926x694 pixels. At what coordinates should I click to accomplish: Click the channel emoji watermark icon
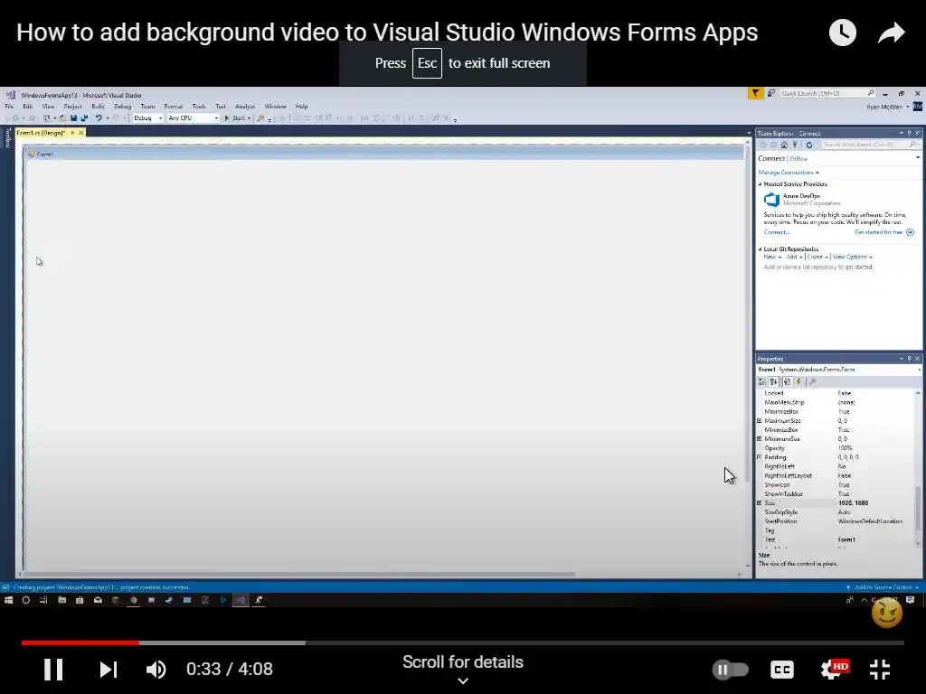pyautogui.click(x=886, y=613)
